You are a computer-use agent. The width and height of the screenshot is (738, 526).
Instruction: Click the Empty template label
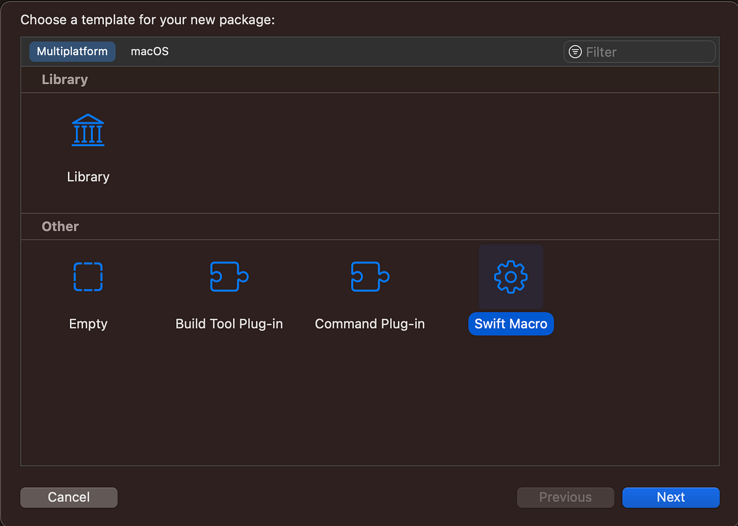88,323
